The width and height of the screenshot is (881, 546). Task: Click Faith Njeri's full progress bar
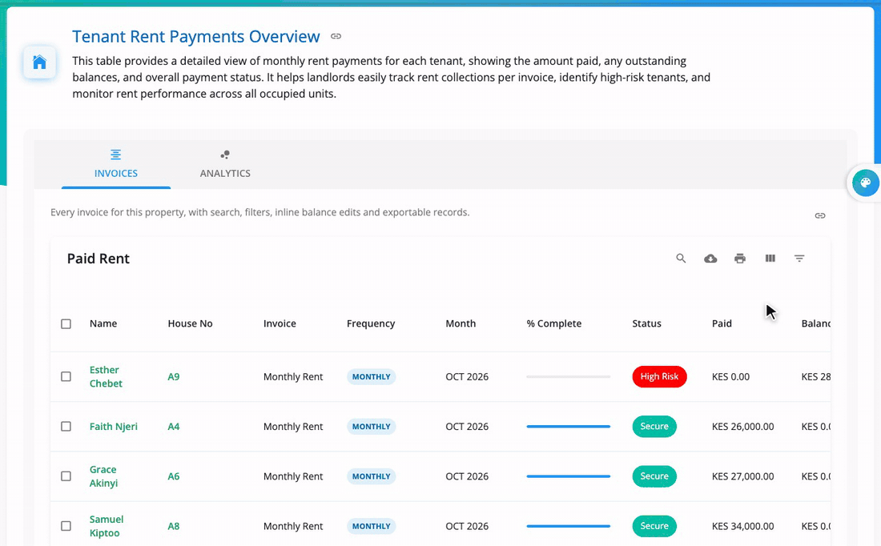click(x=568, y=427)
